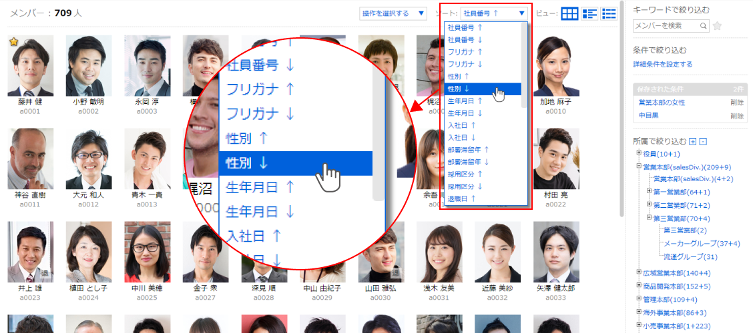Open 小野 敏明's member photo
The image size is (753, 333).
tap(89, 66)
